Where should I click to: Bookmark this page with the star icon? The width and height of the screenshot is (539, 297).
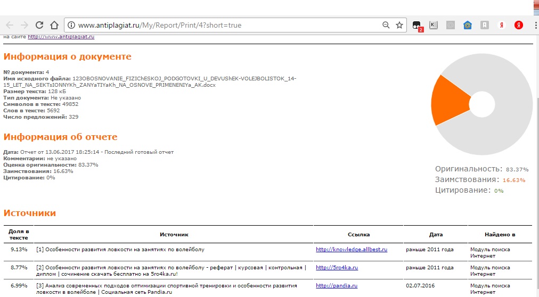(399, 25)
